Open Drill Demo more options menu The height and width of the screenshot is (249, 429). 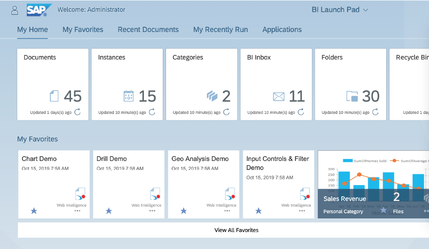pos(152,211)
